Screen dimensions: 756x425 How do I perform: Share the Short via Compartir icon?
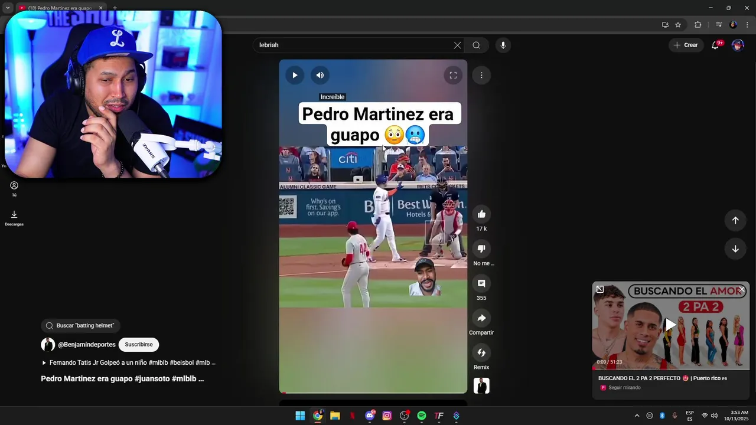coord(481,318)
